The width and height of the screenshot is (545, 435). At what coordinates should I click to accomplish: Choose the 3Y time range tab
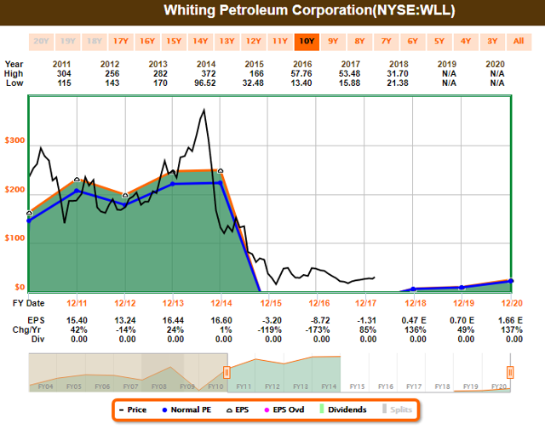point(492,42)
